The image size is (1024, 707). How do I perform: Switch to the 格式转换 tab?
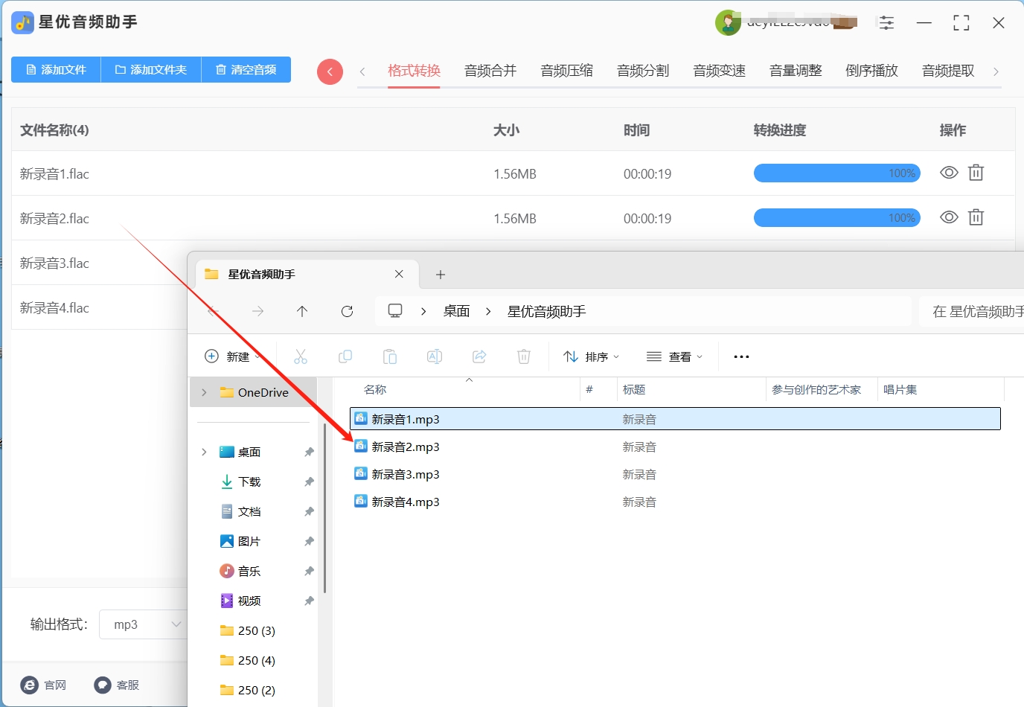415,71
